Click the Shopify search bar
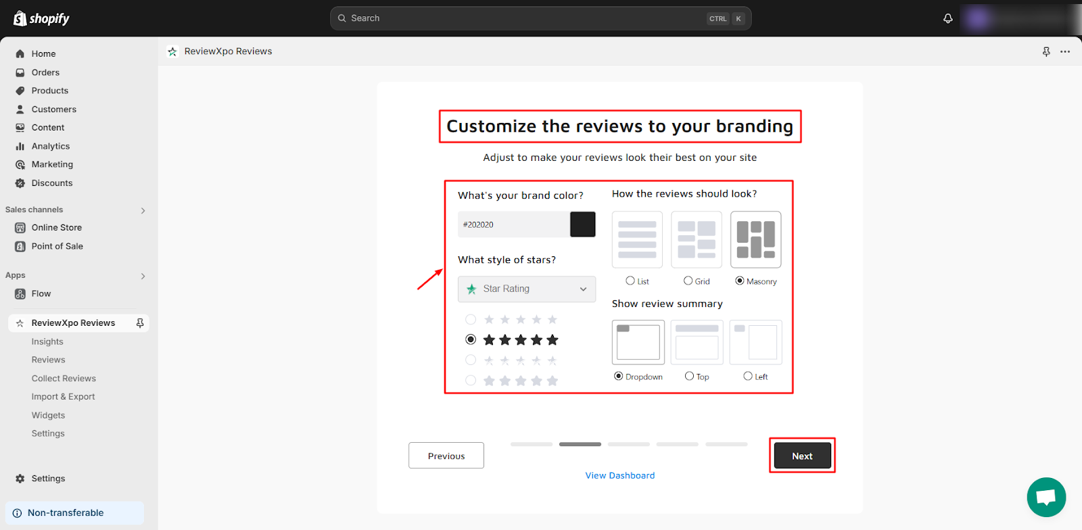This screenshot has width=1082, height=530. [541, 18]
